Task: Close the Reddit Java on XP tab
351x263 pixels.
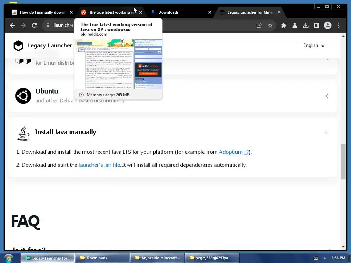Action: click(x=140, y=12)
